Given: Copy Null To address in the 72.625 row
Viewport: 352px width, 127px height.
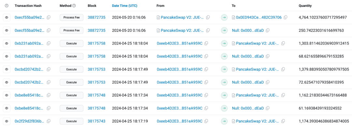Looking at the screenshot, I should [x=268, y=82].
